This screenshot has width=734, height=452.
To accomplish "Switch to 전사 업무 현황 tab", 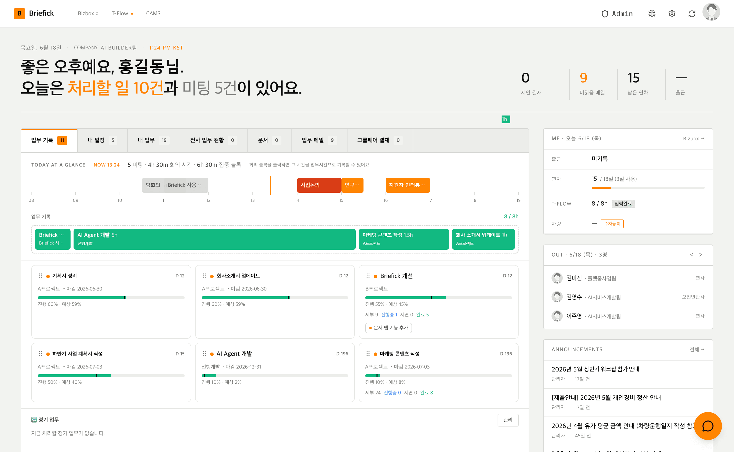I will click(x=214, y=140).
